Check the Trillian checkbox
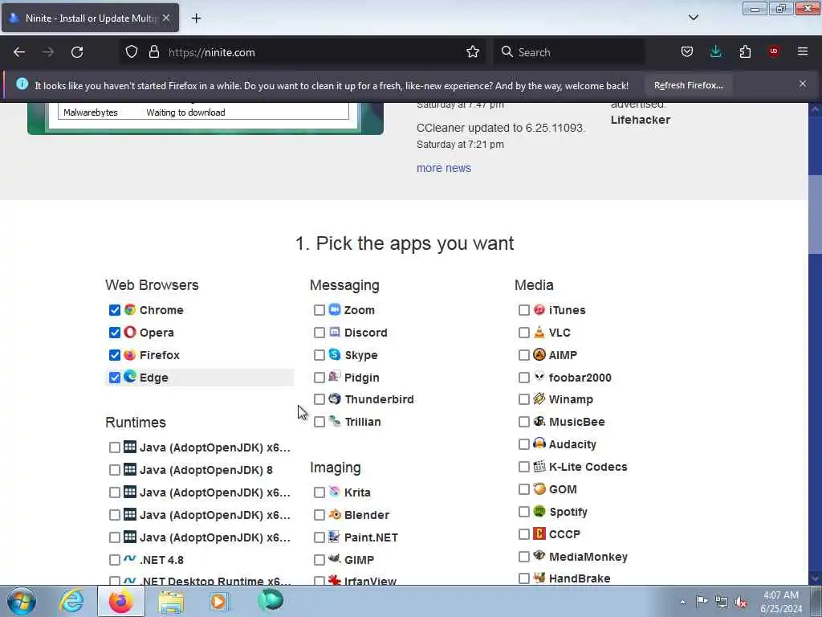The width and height of the screenshot is (822, 617). pyautogui.click(x=319, y=422)
